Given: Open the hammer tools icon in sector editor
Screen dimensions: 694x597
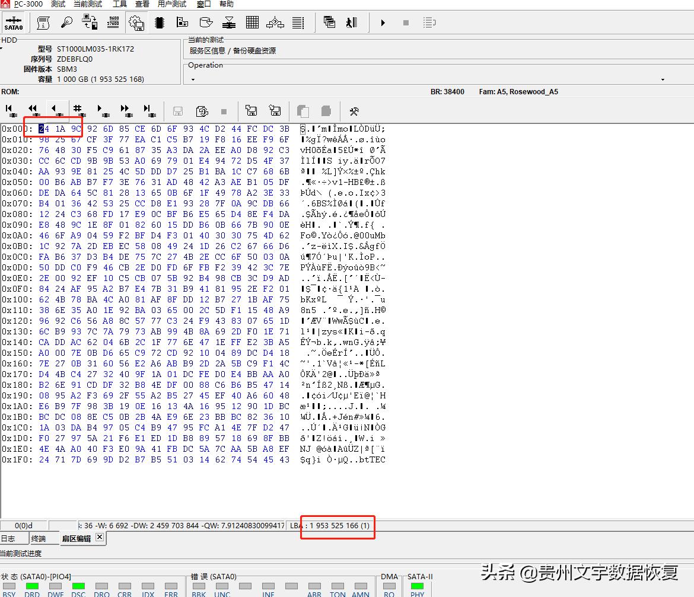Looking at the screenshot, I should coord(354,111).
